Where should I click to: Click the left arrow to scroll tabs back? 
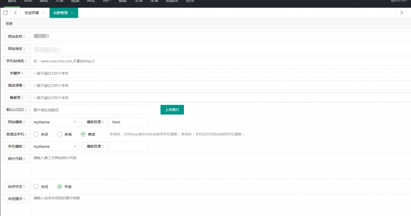point(15,12)
